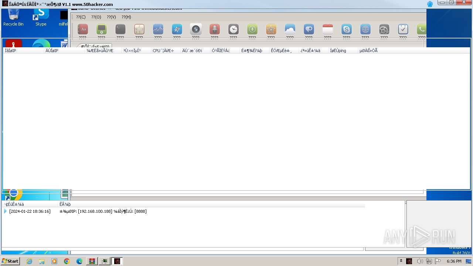Image resolution: width=473 pixels, height=266 pixels.
Task: Select the host list tab ending in (0)
Action: coord(95,46)
